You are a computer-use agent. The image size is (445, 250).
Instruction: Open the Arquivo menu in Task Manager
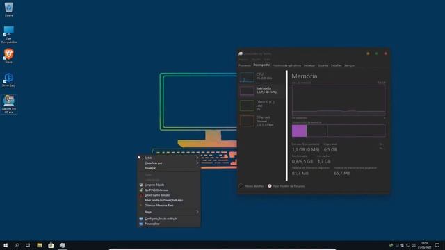tap(243, 60)
